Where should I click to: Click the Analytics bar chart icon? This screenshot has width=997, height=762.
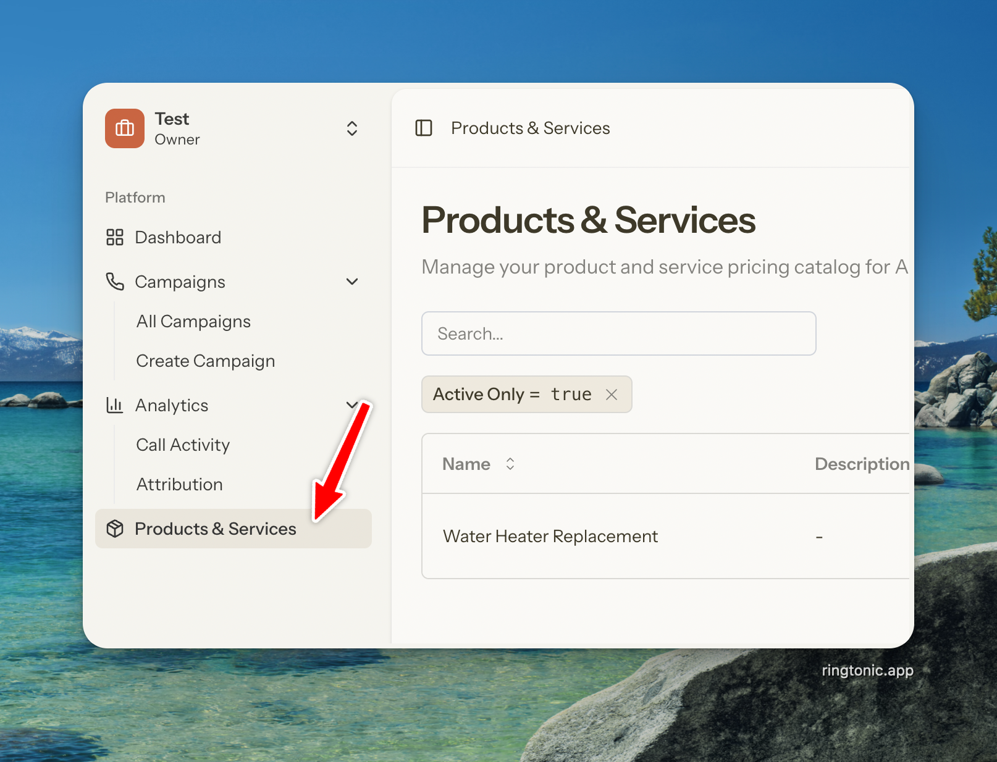(115, 405)
